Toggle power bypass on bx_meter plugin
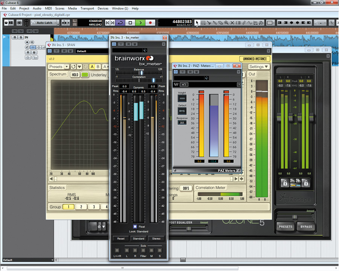This screenshot has width=339, height=271. point(114,44)
